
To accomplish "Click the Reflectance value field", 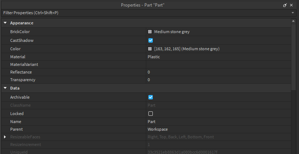I will (218, 72).
